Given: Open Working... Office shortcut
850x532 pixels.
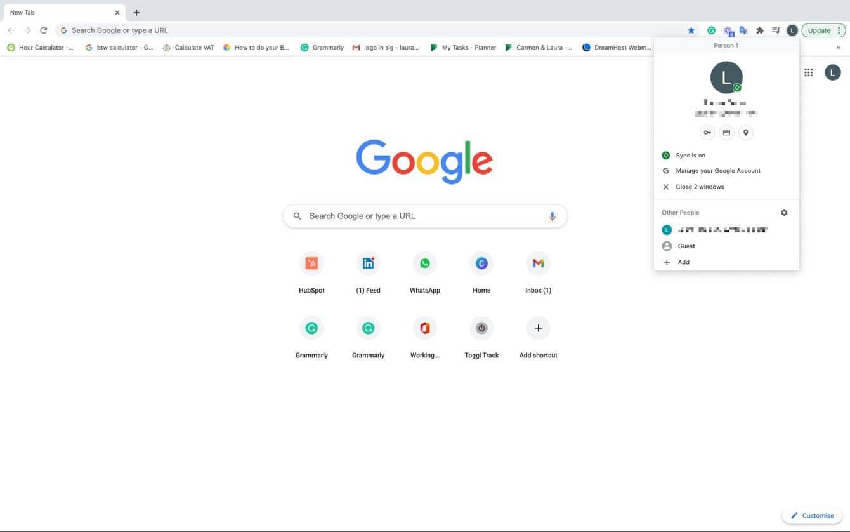Looking at the screenshot, I should tap(425, 338).
